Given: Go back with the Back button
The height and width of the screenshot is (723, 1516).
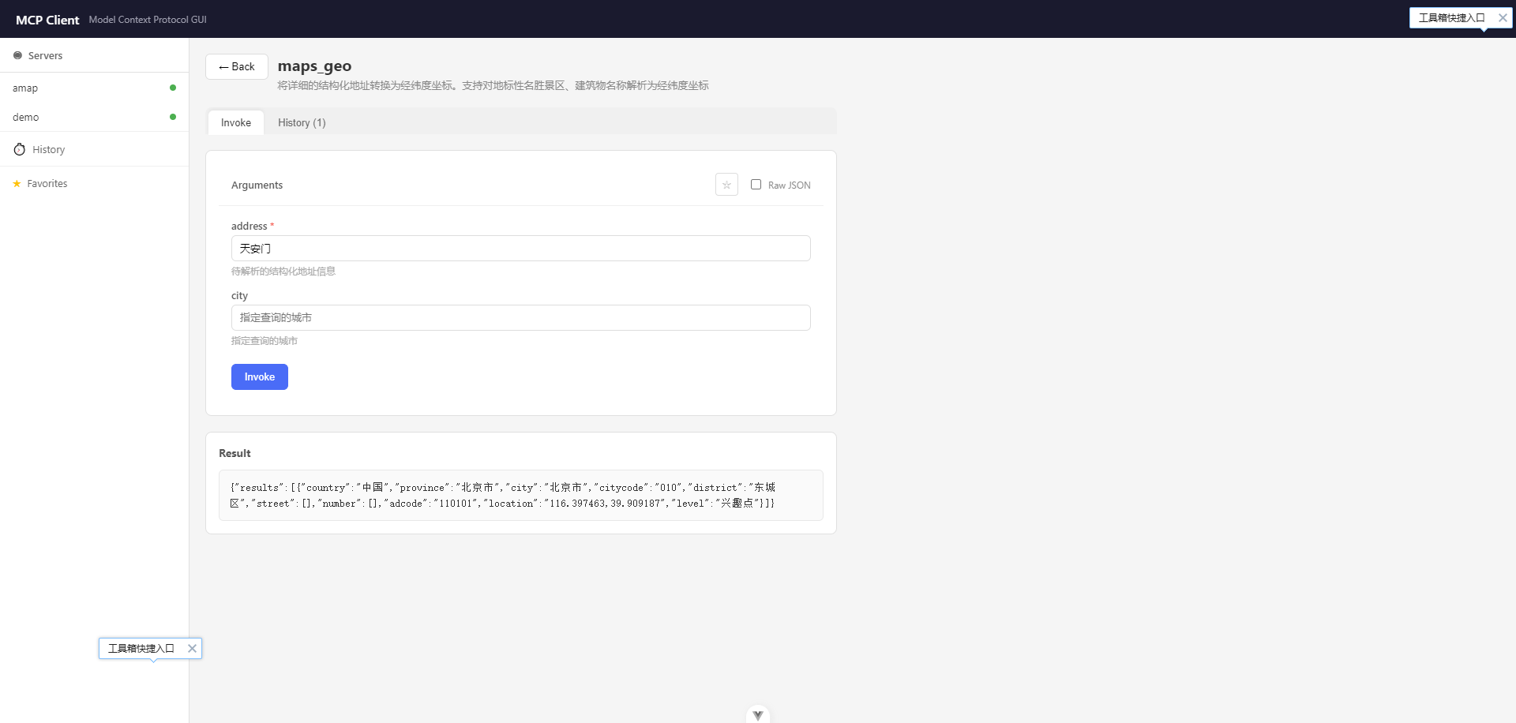Looking at the screenshot, I should click(x=237, y=66).
